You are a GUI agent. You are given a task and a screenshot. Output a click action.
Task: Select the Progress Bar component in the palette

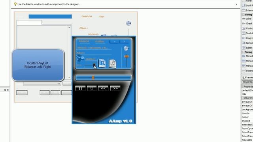[x=247, y=38]
